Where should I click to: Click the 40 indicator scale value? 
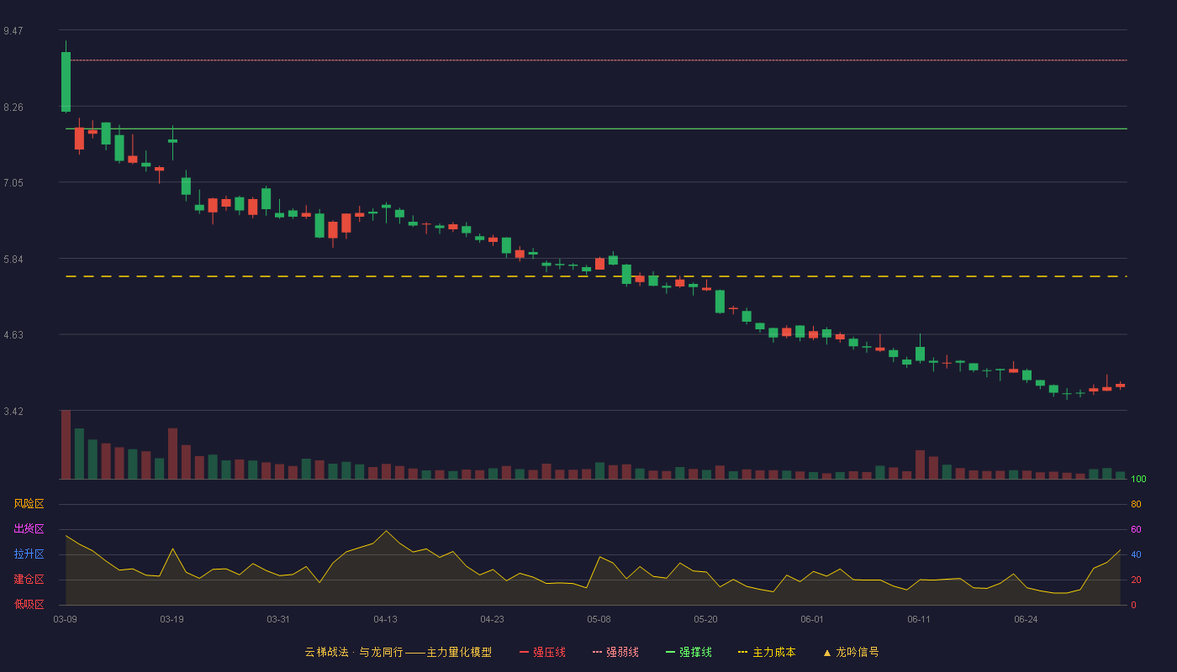coord(1136,554)
